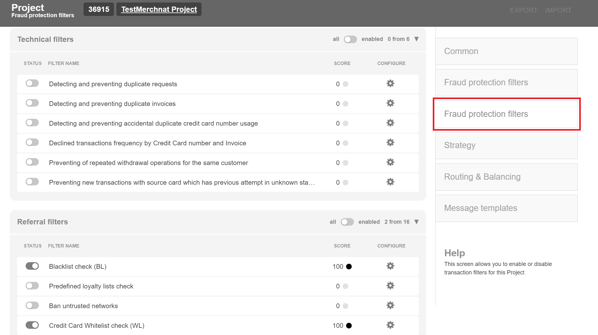Configure the duplicate invoices filter gear
The width and height of the screenshot is (598, 335).
coord(390,103)
